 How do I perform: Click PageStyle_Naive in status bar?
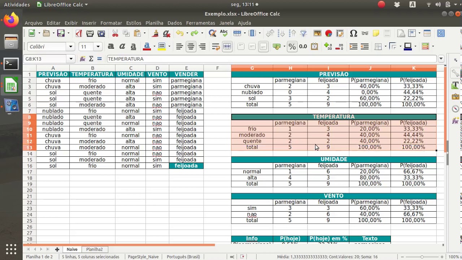coord(143,257)
